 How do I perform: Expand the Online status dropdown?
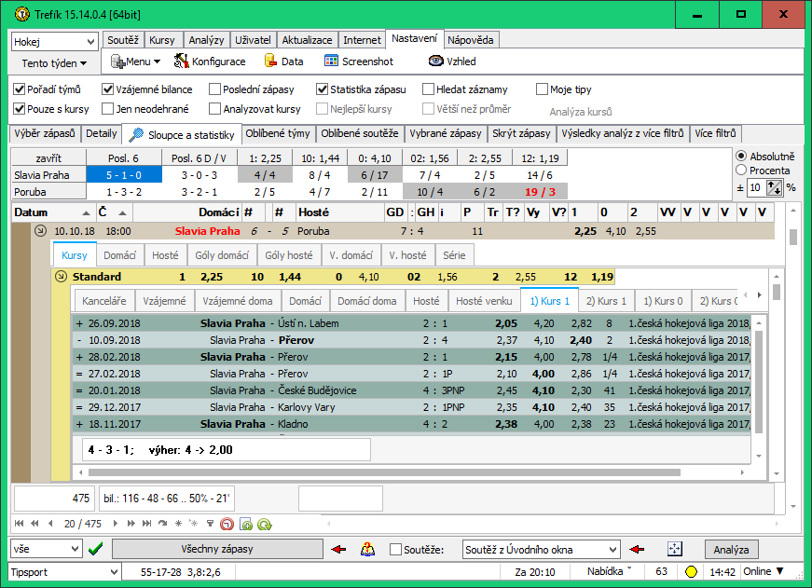(764, 571)
